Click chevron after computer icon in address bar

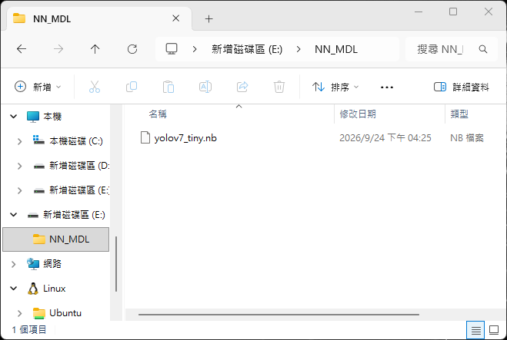pos(195,49)
